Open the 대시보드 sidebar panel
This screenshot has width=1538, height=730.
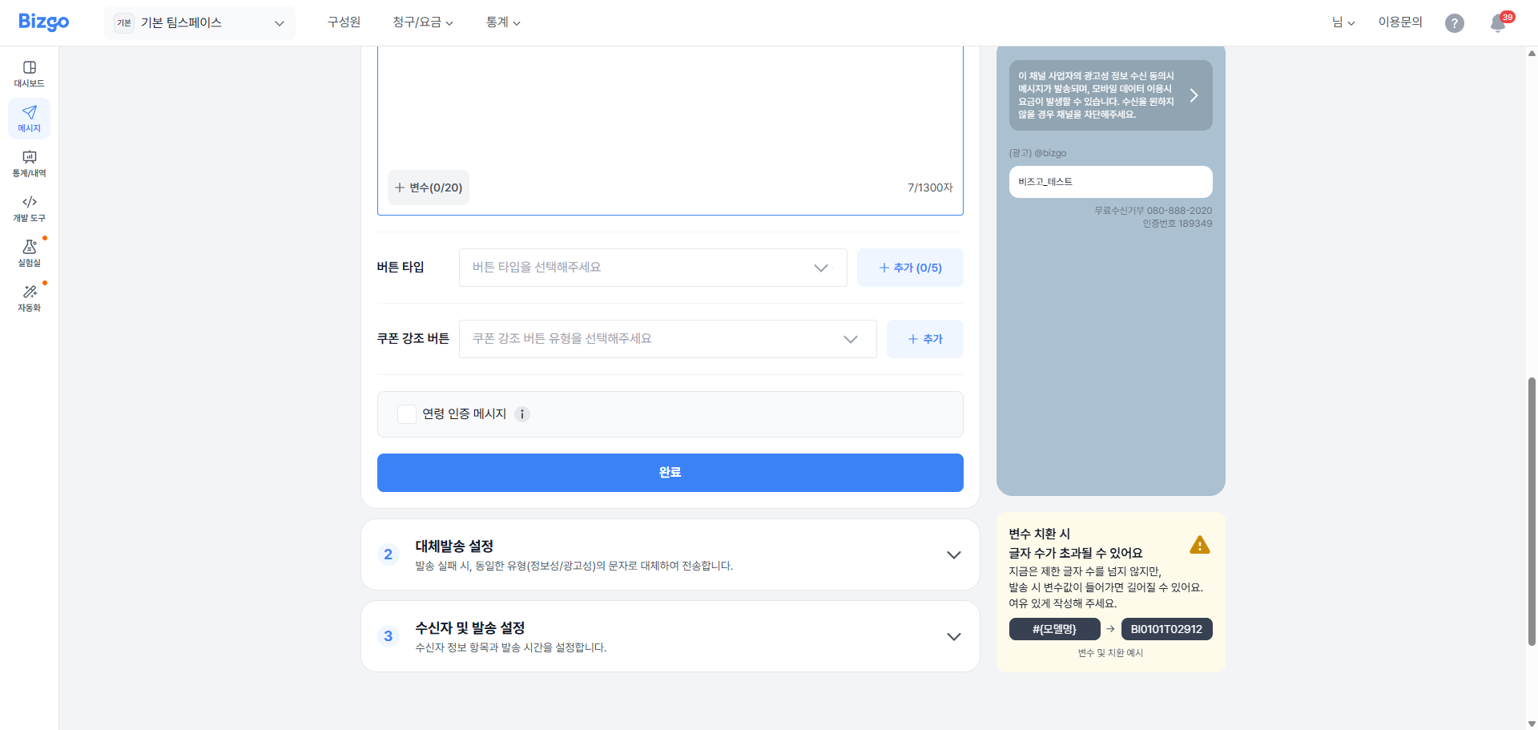click(29, 72)
